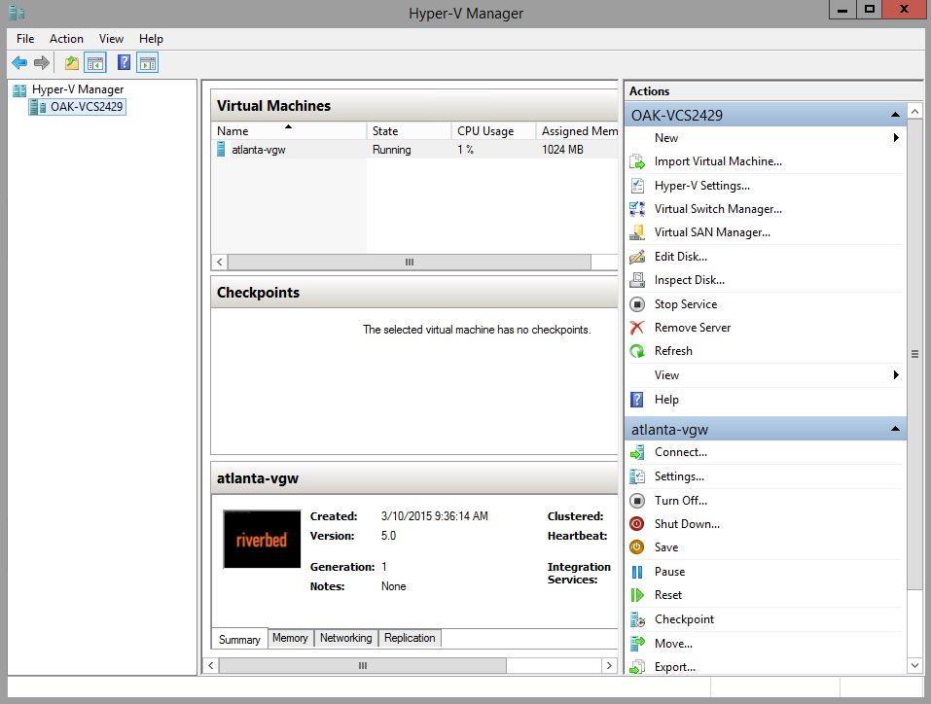Image resolution: width=931 pixels, height=704 pixels.
Task: Switch to the Memory tab
Action: (290, 638)
